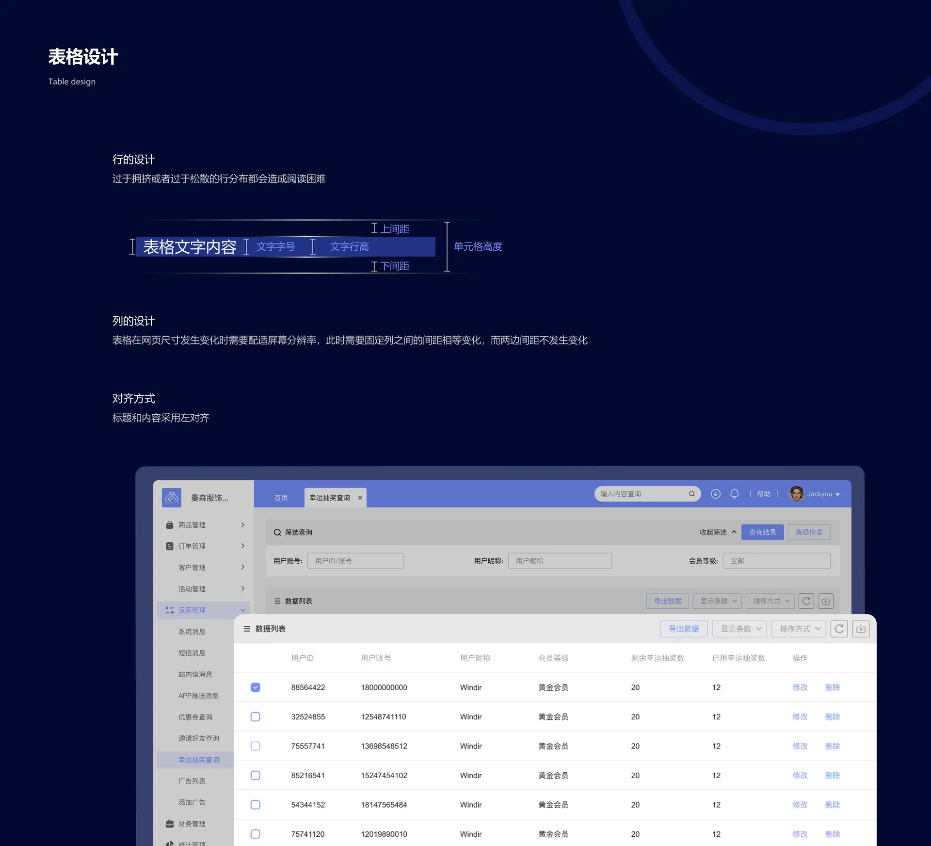
Task: Open the 会员等级 全部 dropdown
Action: click(x=777, y=561)
